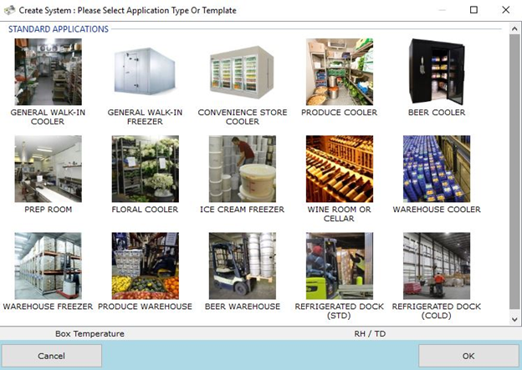The image size is (522, 370).
Task: Click the scrollbar up arrow
Action: click(514, 29)
